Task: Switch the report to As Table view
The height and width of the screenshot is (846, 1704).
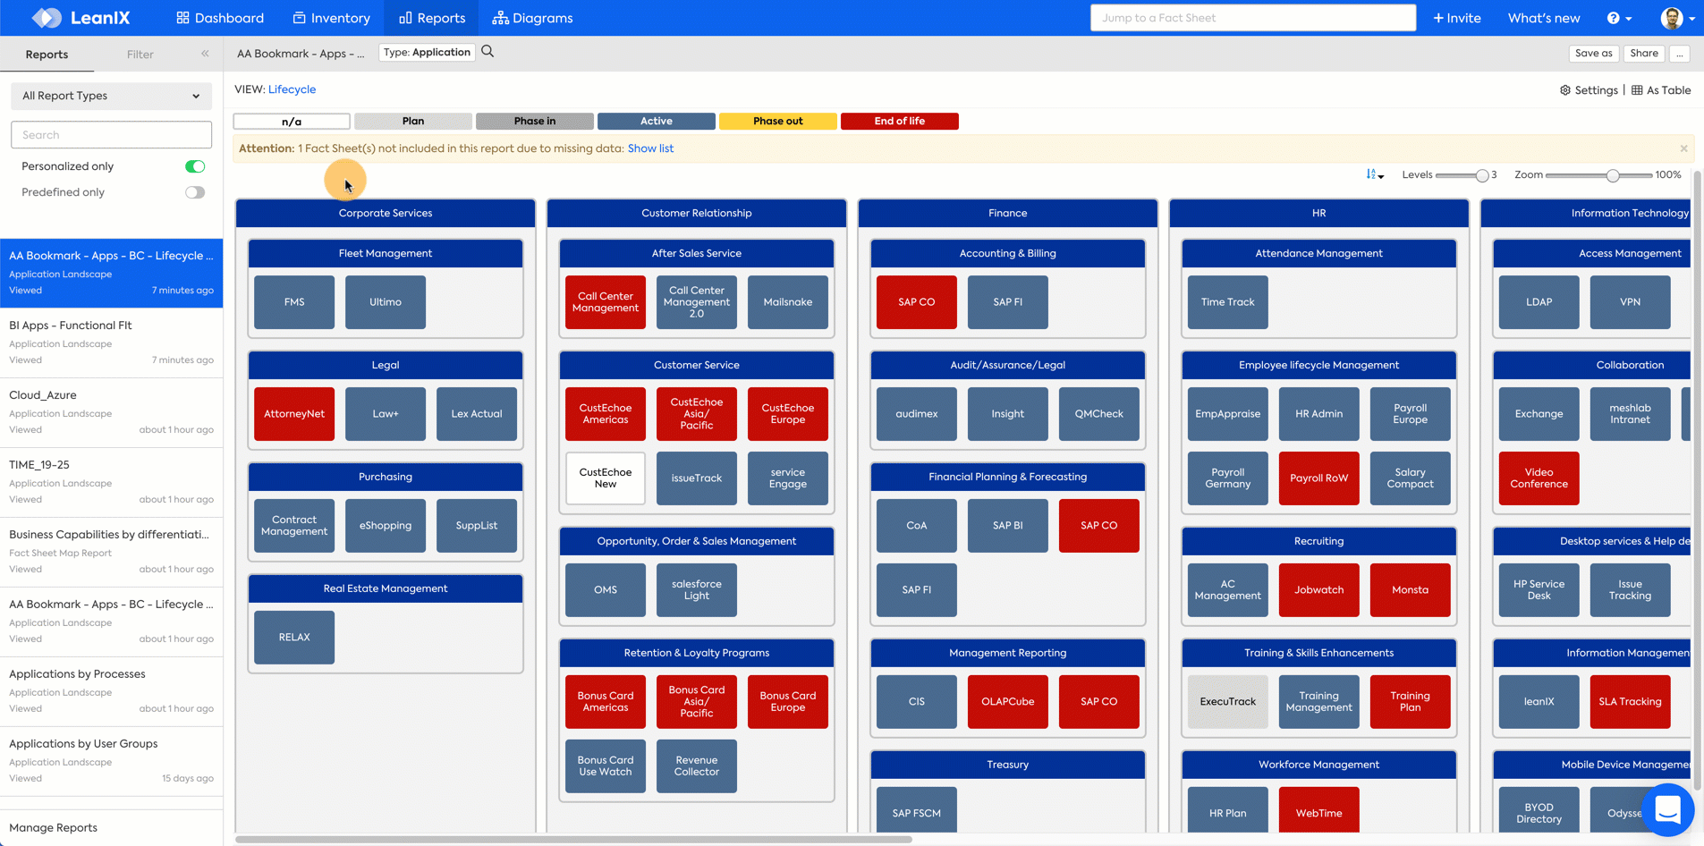Action: click(x=1661, y=90)
